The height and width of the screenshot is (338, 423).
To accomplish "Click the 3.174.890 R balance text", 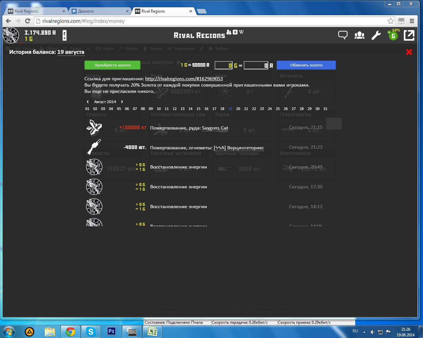I will pyautogui.click(x=40, y=33).
